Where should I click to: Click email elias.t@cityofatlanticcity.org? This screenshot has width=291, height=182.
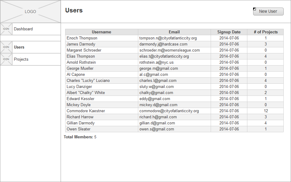pyautogui.click(x=164, y=56)
